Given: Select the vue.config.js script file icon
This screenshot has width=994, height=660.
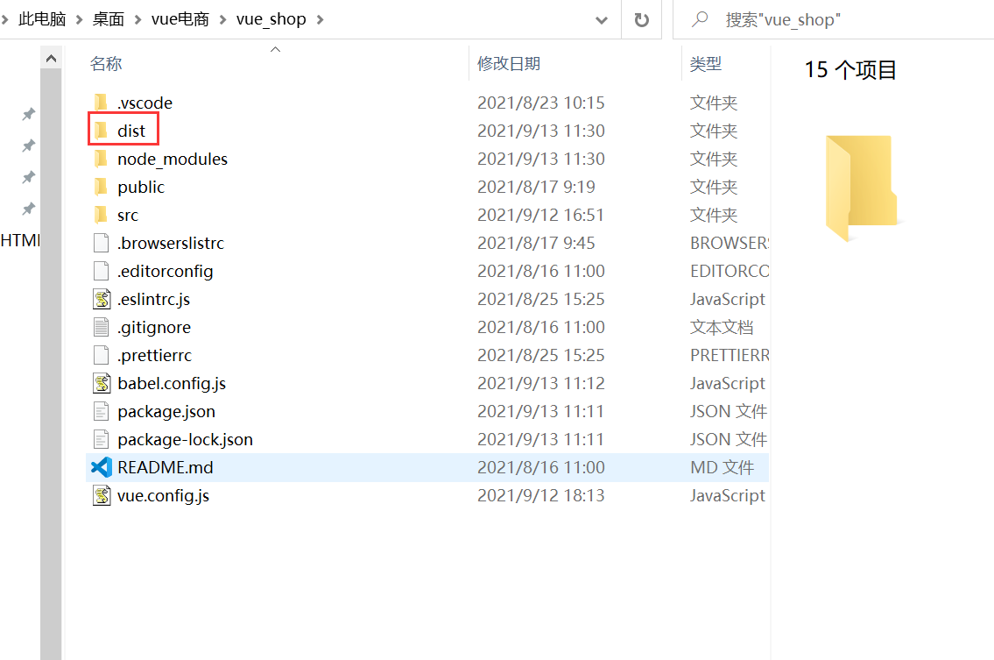Looking at the screenshot, I should [102, 495].
